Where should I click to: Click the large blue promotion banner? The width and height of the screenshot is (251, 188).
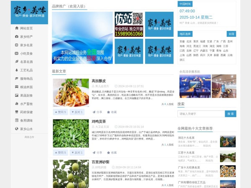(82, 38)
